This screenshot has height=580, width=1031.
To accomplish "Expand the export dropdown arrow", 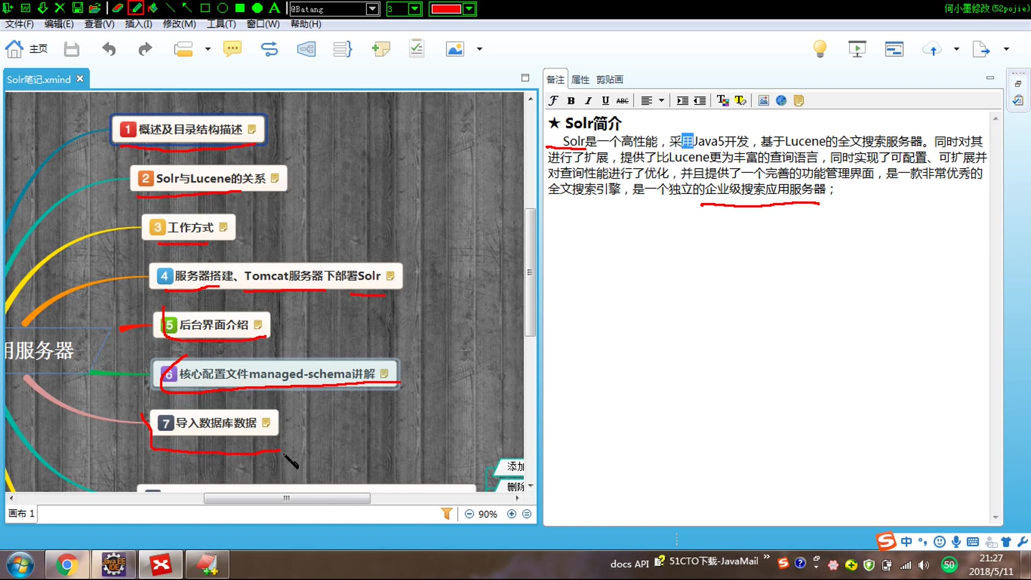I will click(x=1006, y=49).
